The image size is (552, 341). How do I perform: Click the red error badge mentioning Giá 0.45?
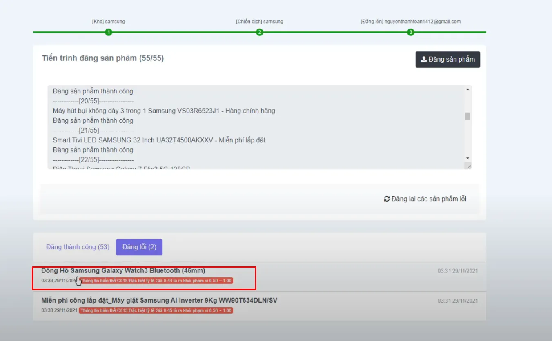(x=156, y=310)
